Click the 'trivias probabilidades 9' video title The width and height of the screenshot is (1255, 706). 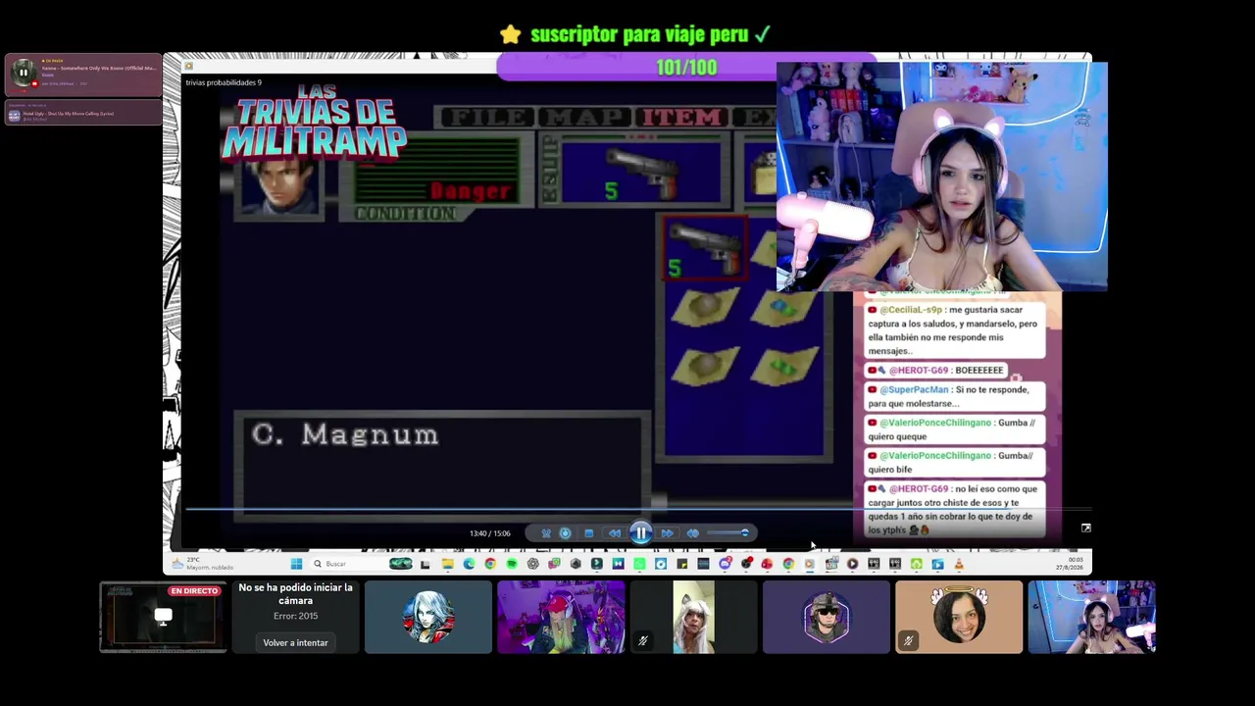224,82
